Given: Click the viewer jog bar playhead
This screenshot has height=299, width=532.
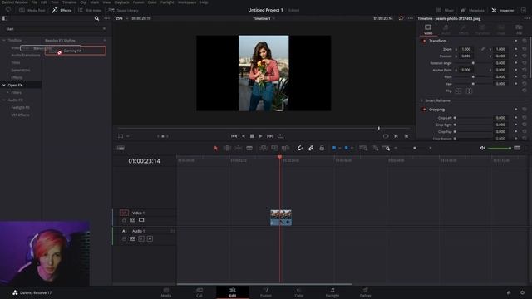Looking at the screenshot, I should pos(379,128).
